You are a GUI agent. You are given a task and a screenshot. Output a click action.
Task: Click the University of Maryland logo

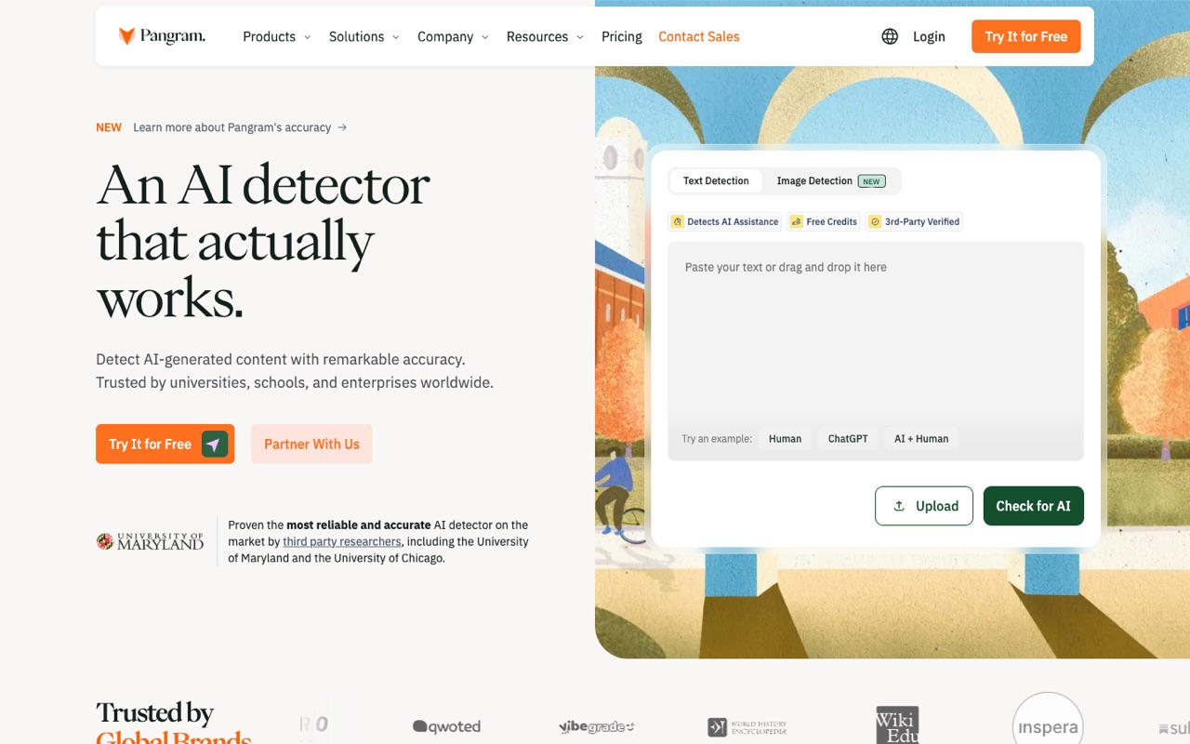(x=150, y=541)
